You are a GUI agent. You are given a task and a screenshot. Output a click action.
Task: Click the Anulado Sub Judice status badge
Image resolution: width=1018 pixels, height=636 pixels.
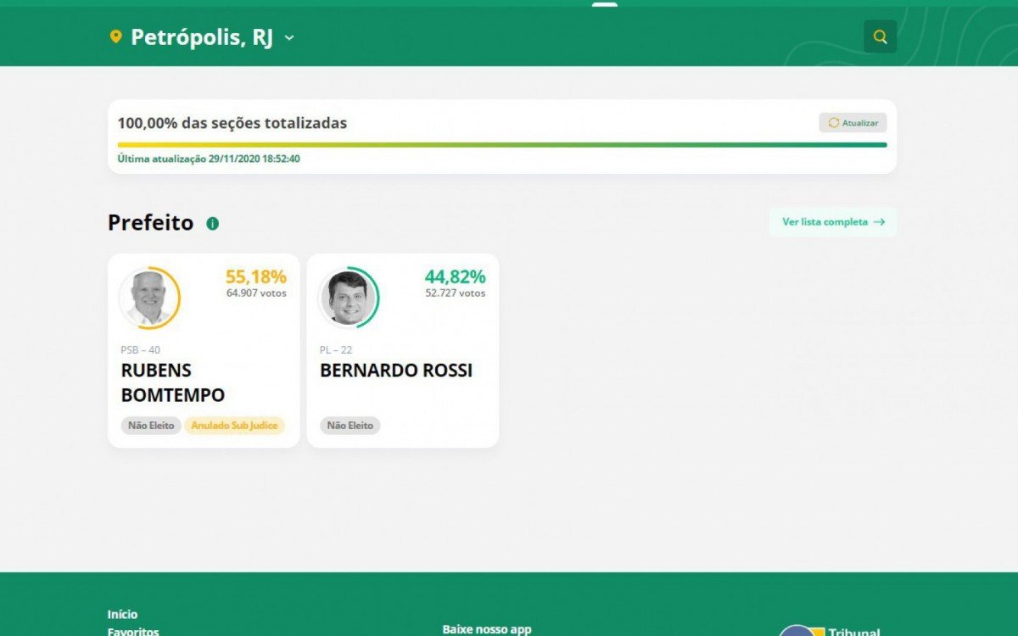(x=235, y=425)
